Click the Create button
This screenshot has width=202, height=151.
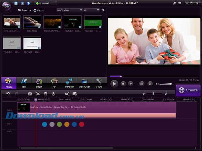[x=188, y=90]
